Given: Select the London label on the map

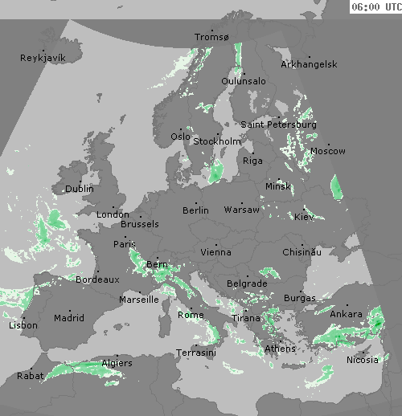Looking at the screenshot, I should pyautogui.click(x=113, y=214).
